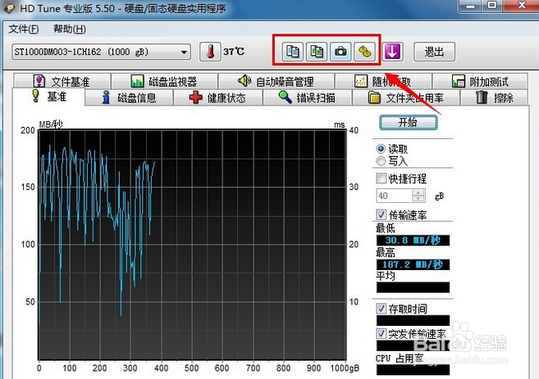Toggle the 存取时间 access time checkbox
This screenshot has width=539, height=379.
click(x=381, y=309)
